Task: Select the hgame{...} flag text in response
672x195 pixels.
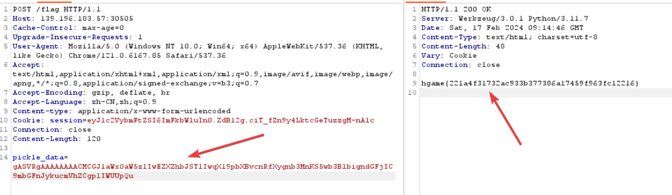Action: [x=530, y=83]
